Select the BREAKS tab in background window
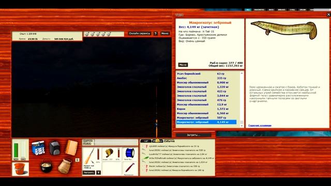The image size is (331, 186). (x=282, y=10)
